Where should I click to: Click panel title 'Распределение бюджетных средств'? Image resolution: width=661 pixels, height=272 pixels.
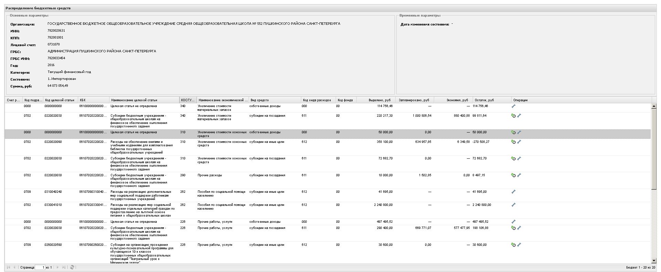point(38,8)
